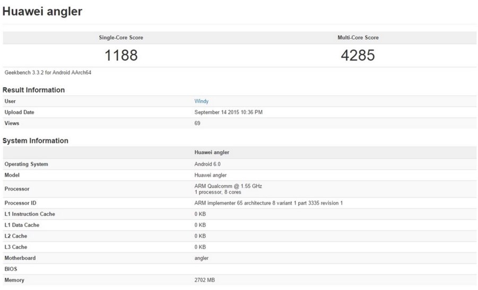Select the Android 6.0 value
478x290 pixels.
(207, 164)
